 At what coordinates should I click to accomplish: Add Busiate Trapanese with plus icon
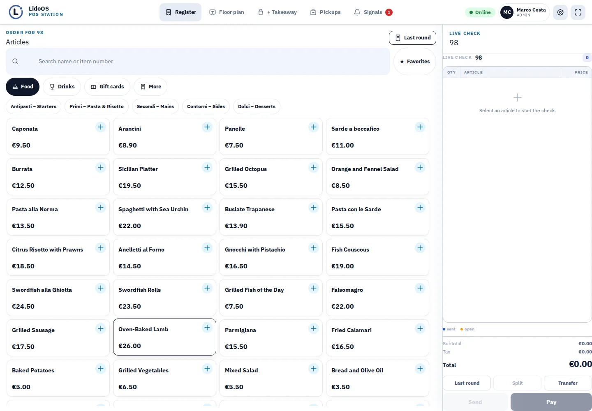coord(314,208)
